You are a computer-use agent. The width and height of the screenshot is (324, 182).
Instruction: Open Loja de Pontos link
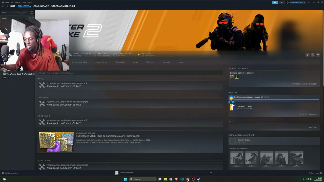(101, 62)
